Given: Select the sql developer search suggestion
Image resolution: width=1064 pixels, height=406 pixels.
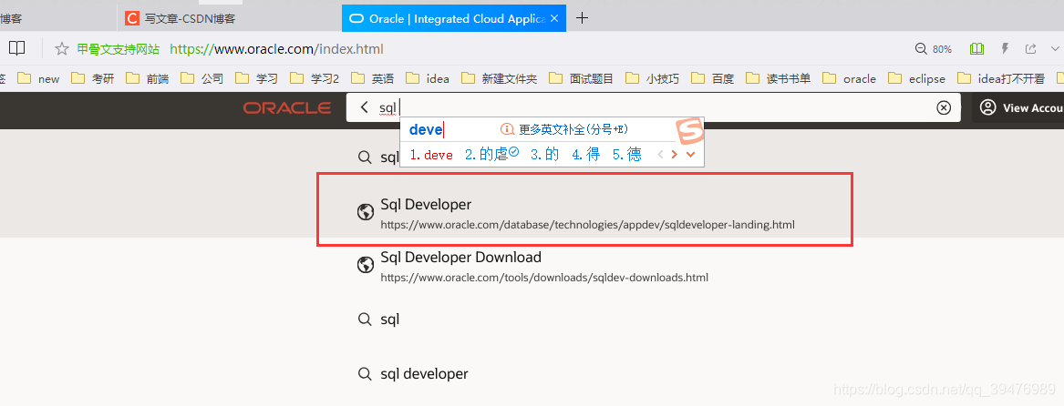Looking at the screenshot, I should [x=413, y=373].
